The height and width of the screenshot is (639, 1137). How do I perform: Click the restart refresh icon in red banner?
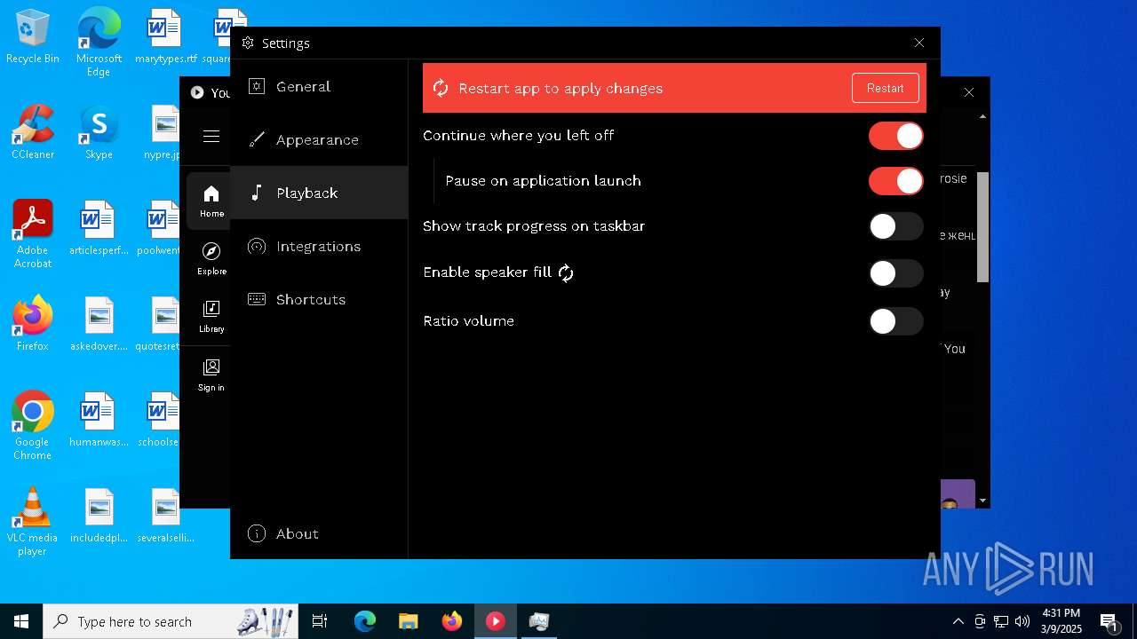pyautogui.click(x=441, y=88)
